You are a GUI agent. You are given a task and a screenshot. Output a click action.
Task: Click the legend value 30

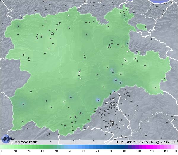point(42,151)
